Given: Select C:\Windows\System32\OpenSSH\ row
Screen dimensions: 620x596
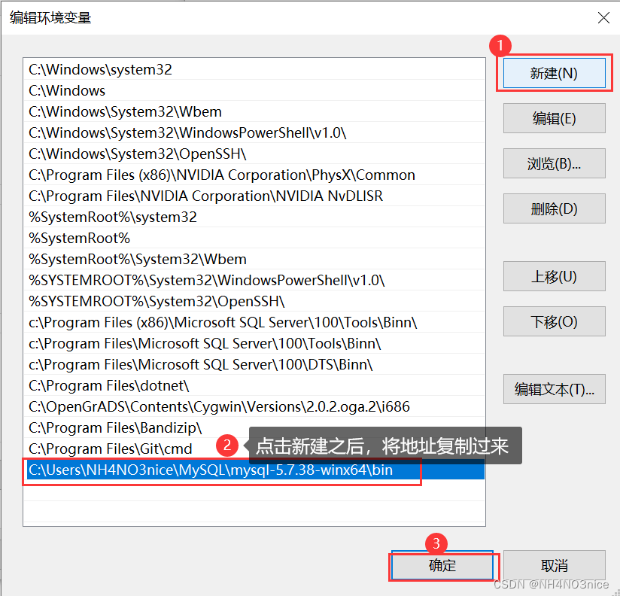Looking at the screenshot, I should tap(254, 154).
